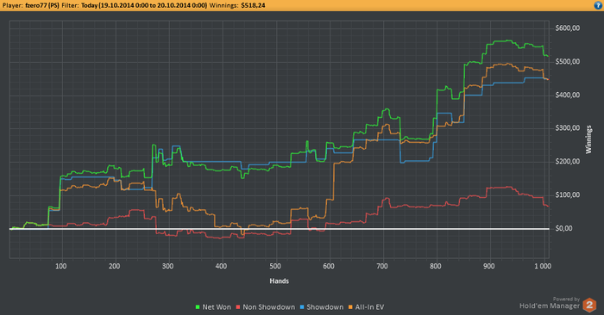
Task: Click the 700 hands axis label
Action: [x=382, y=266]
